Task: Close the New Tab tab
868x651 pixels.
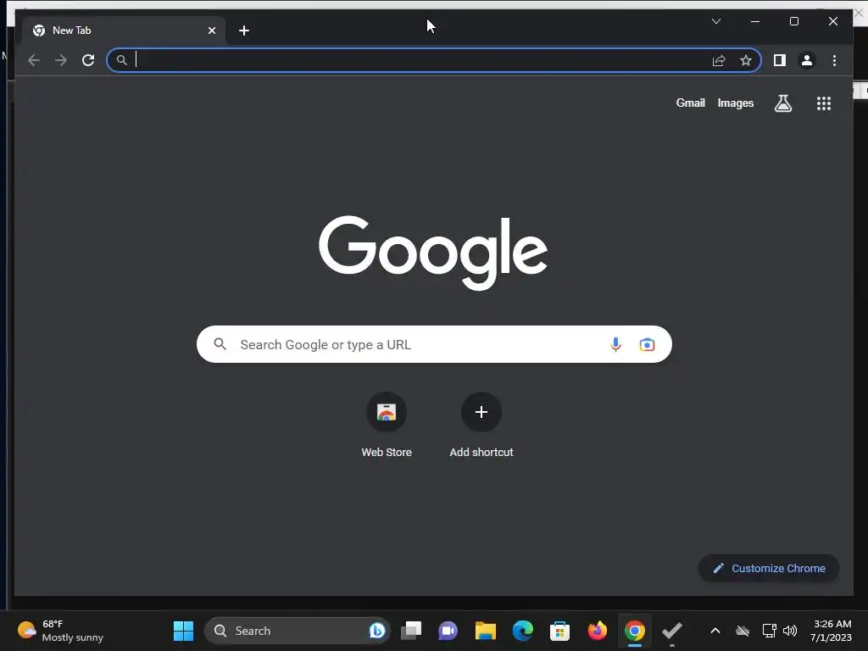Action: 211,31
